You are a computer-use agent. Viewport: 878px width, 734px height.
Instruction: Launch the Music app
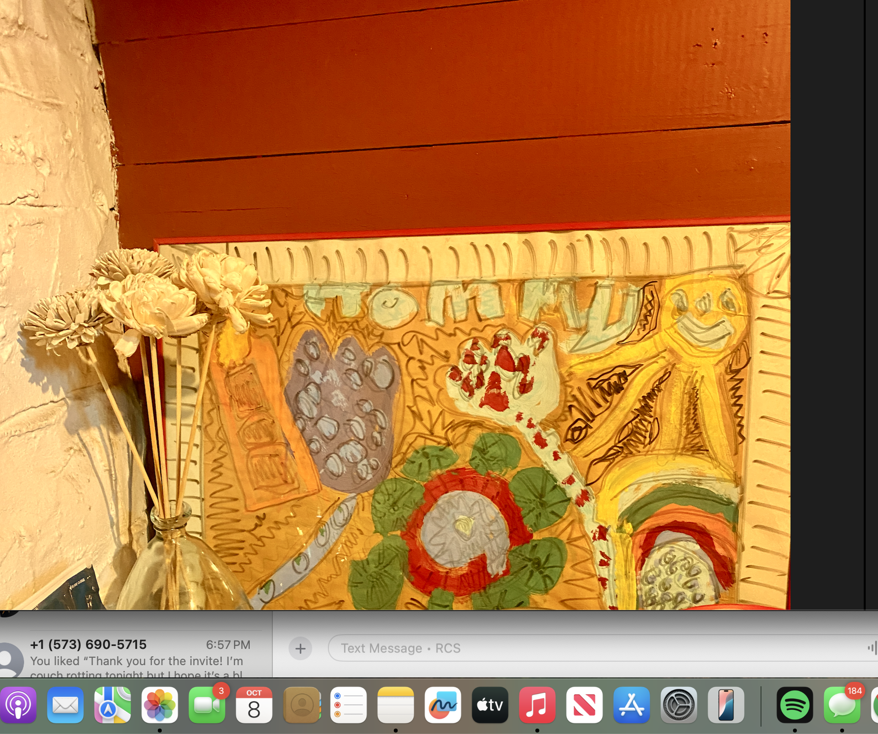click(537, 705)
